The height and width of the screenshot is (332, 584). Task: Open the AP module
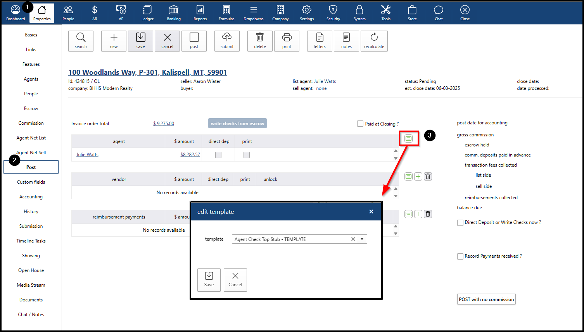point(121,13)
